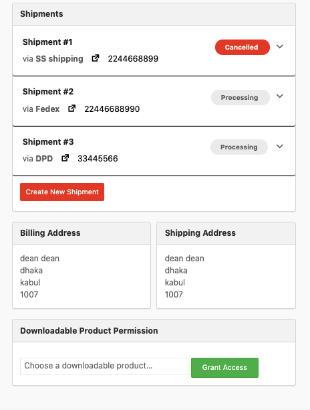Open external tracking link for Fedex shipment
Screen dimensions: 310x410
click(71, 109)
